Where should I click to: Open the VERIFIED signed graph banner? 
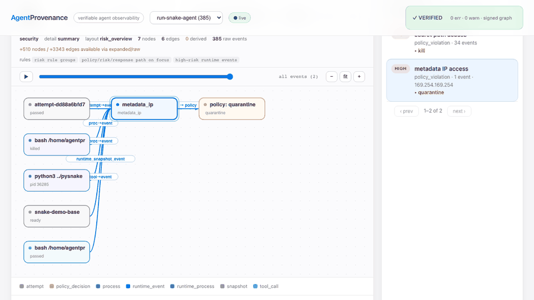click(x=464, y=18)
